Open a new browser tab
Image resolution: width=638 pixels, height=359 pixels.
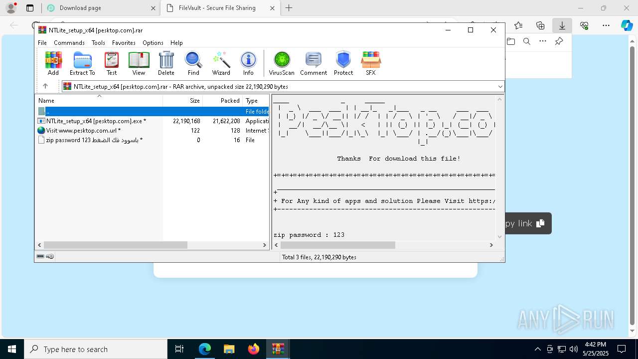click(x=289, y=8)
